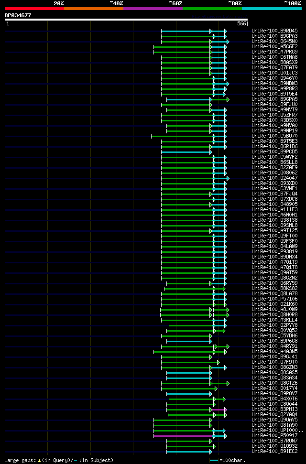Select the UniRef100_Q8GTZ6 label
Screen dimensions: 306x464
[274, 383]
